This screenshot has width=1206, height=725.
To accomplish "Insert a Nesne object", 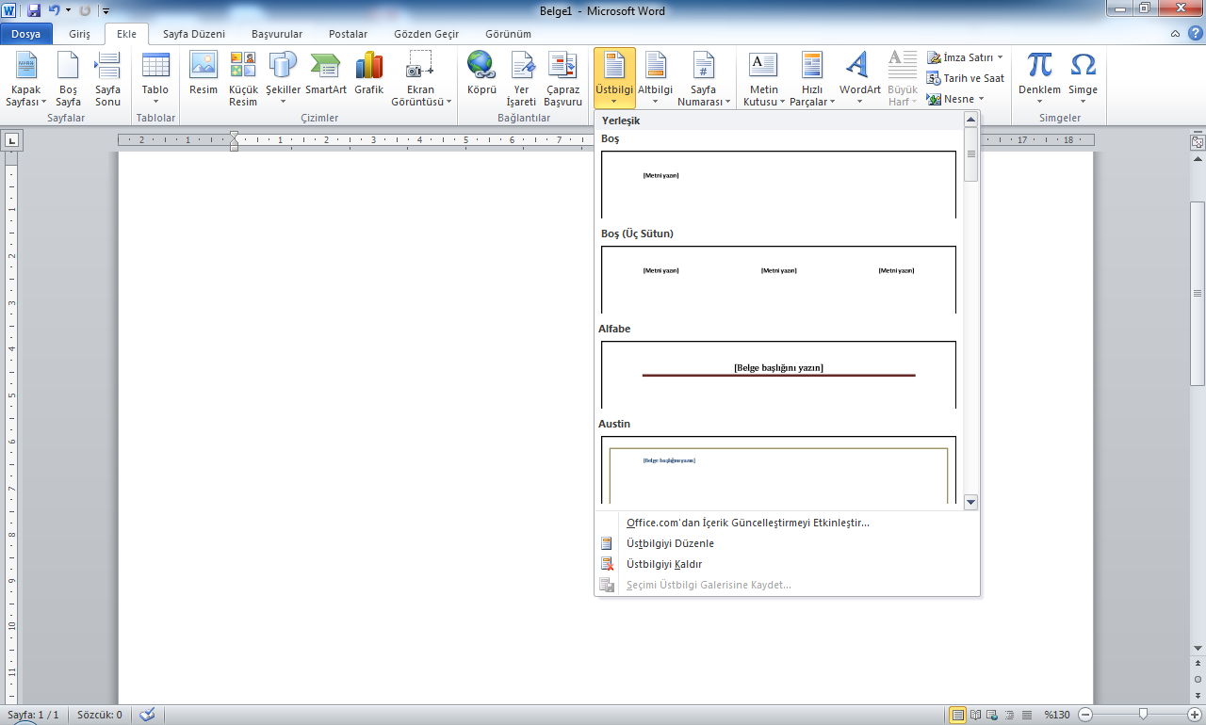I will (951, 99).
